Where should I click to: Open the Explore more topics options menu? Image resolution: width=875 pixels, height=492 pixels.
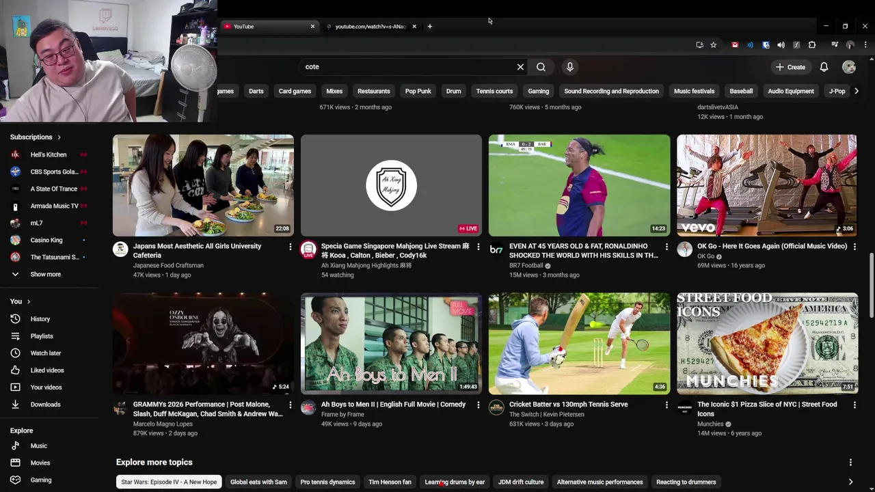(850, 463)
